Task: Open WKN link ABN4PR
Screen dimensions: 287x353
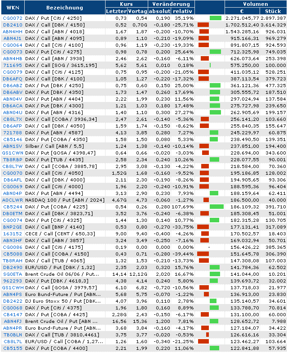Action: (x=13, y=329)
